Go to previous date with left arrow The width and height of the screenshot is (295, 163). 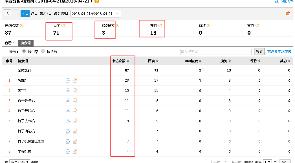[8, 14]
